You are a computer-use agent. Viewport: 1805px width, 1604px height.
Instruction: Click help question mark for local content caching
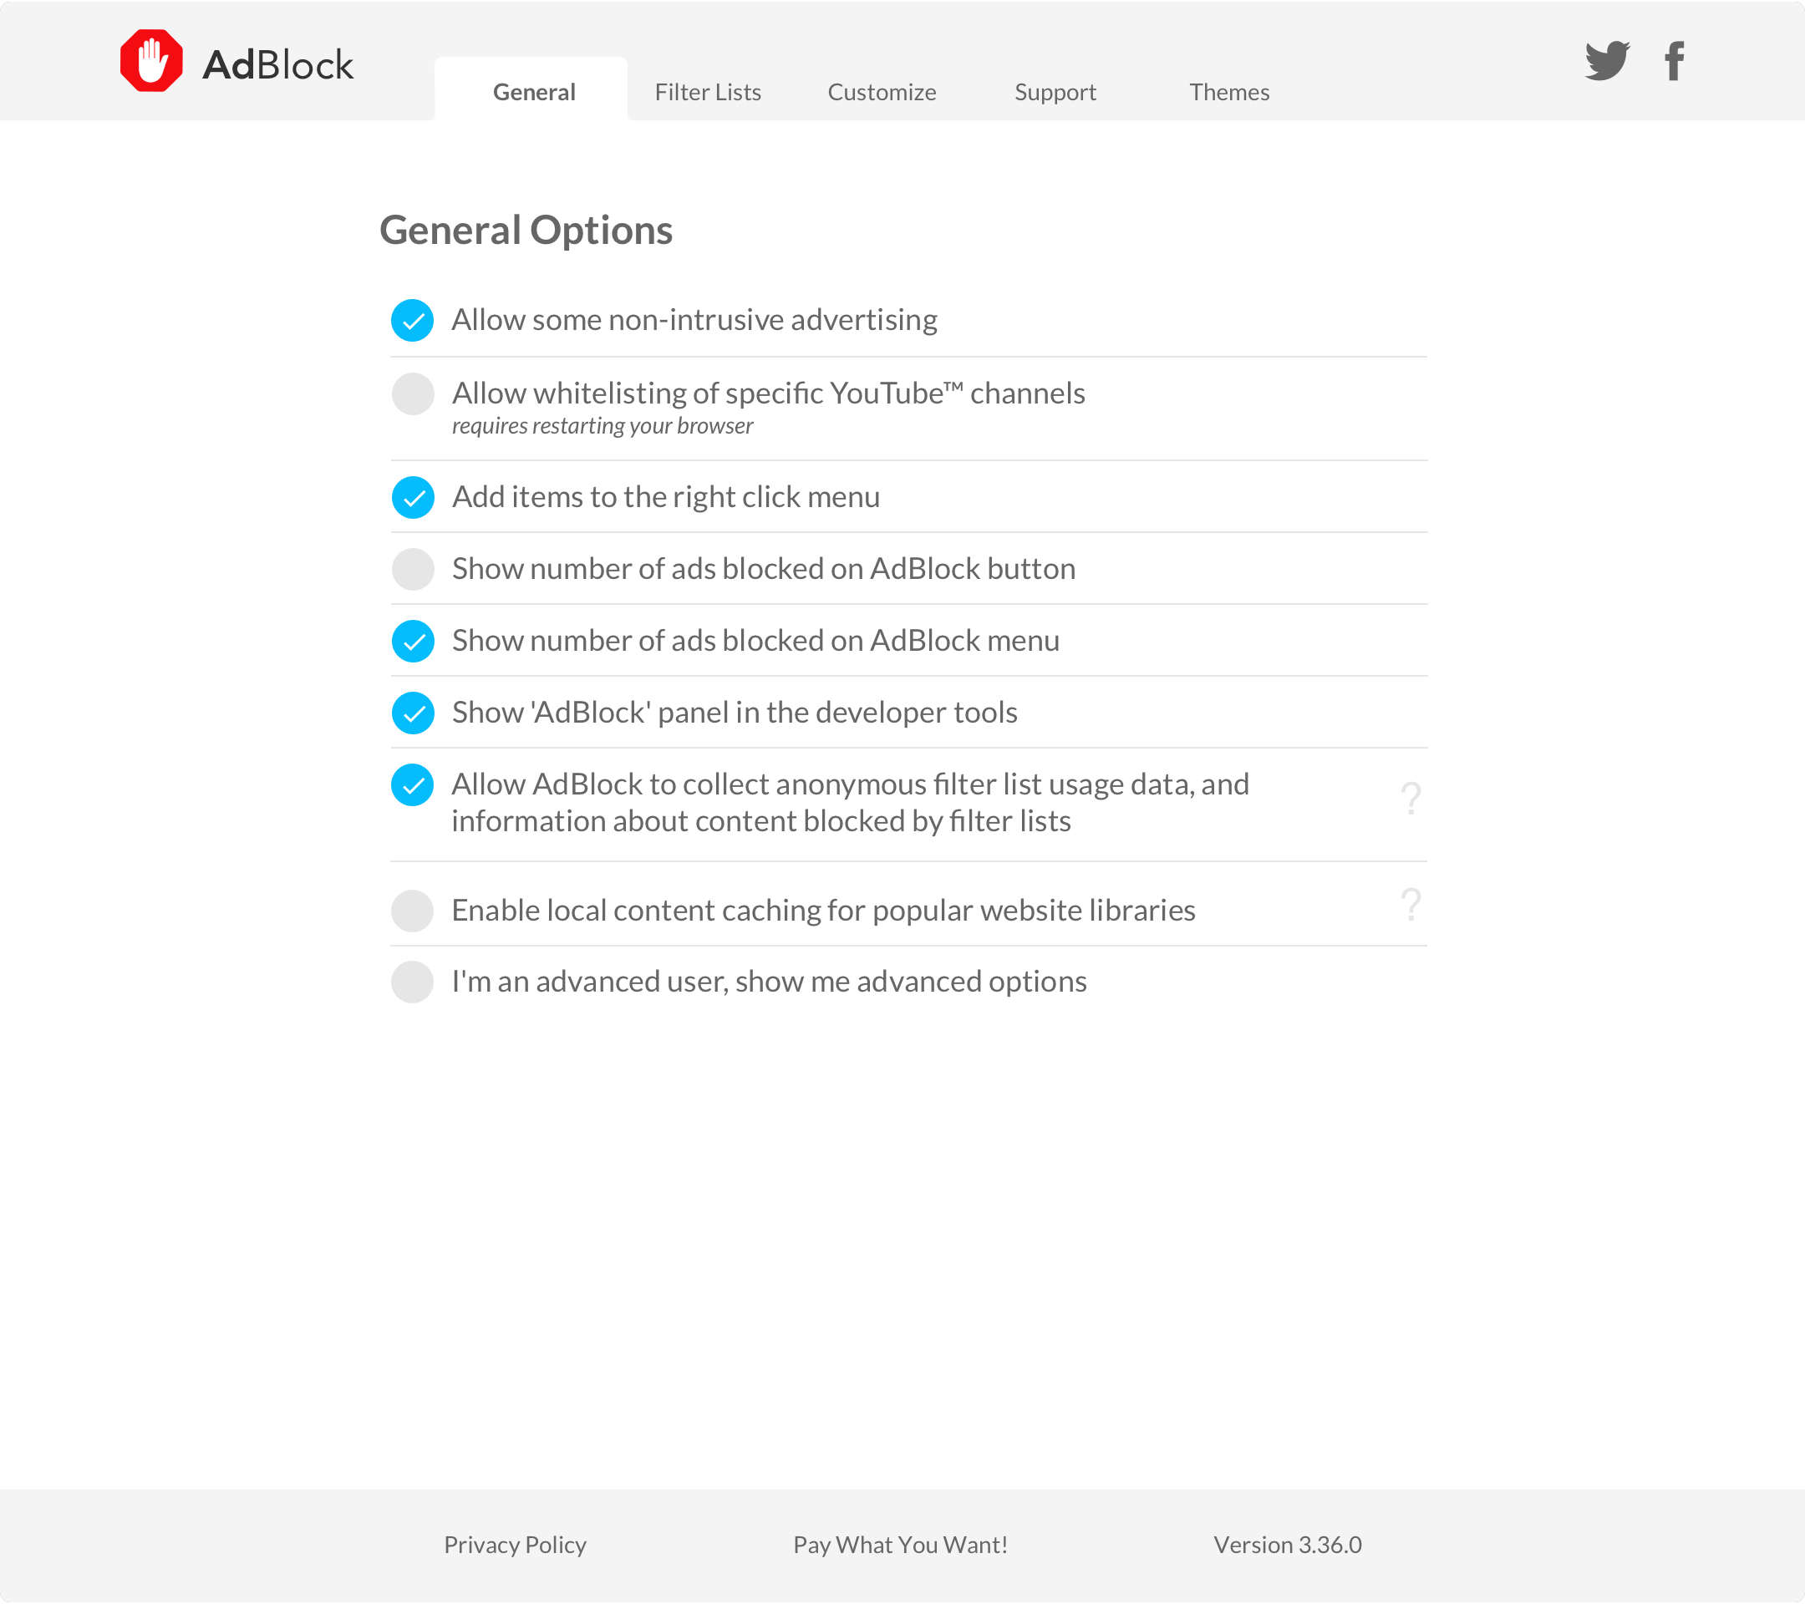(1411, 906)
